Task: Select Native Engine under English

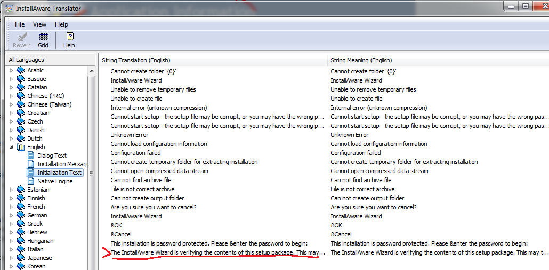Action: pos(55,181)
